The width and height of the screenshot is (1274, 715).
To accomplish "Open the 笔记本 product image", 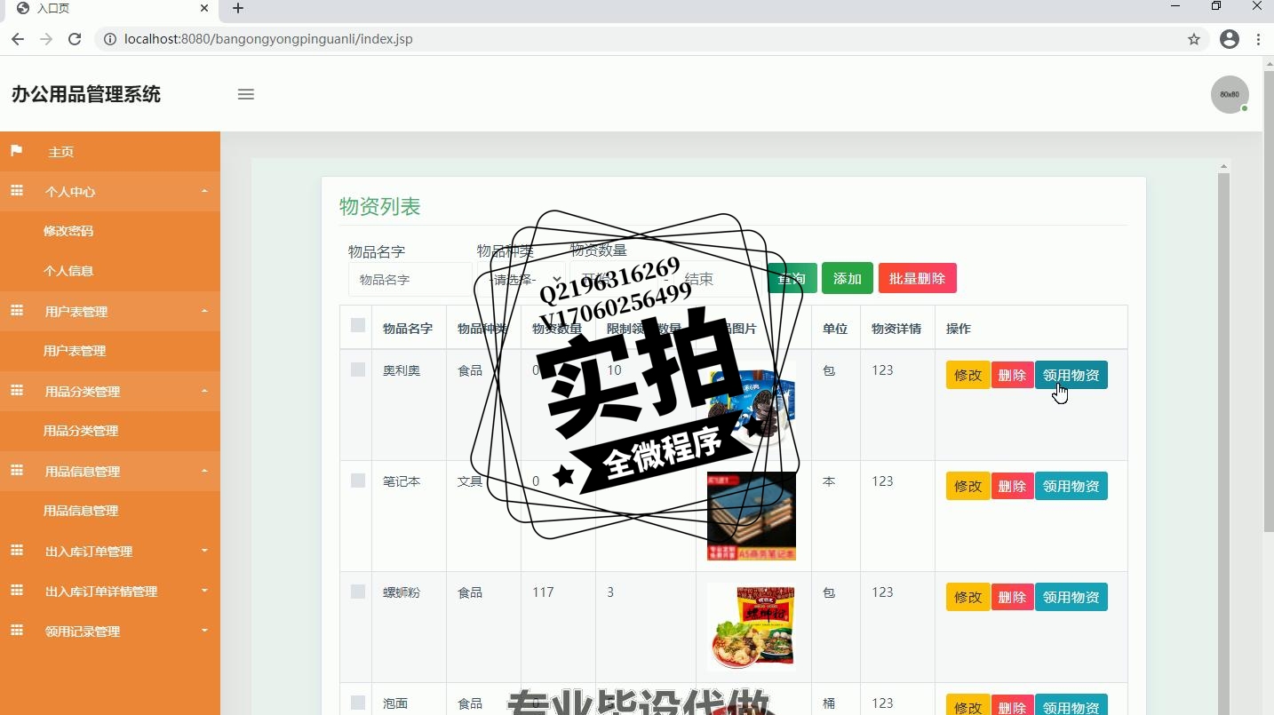I will pos(751,516).
